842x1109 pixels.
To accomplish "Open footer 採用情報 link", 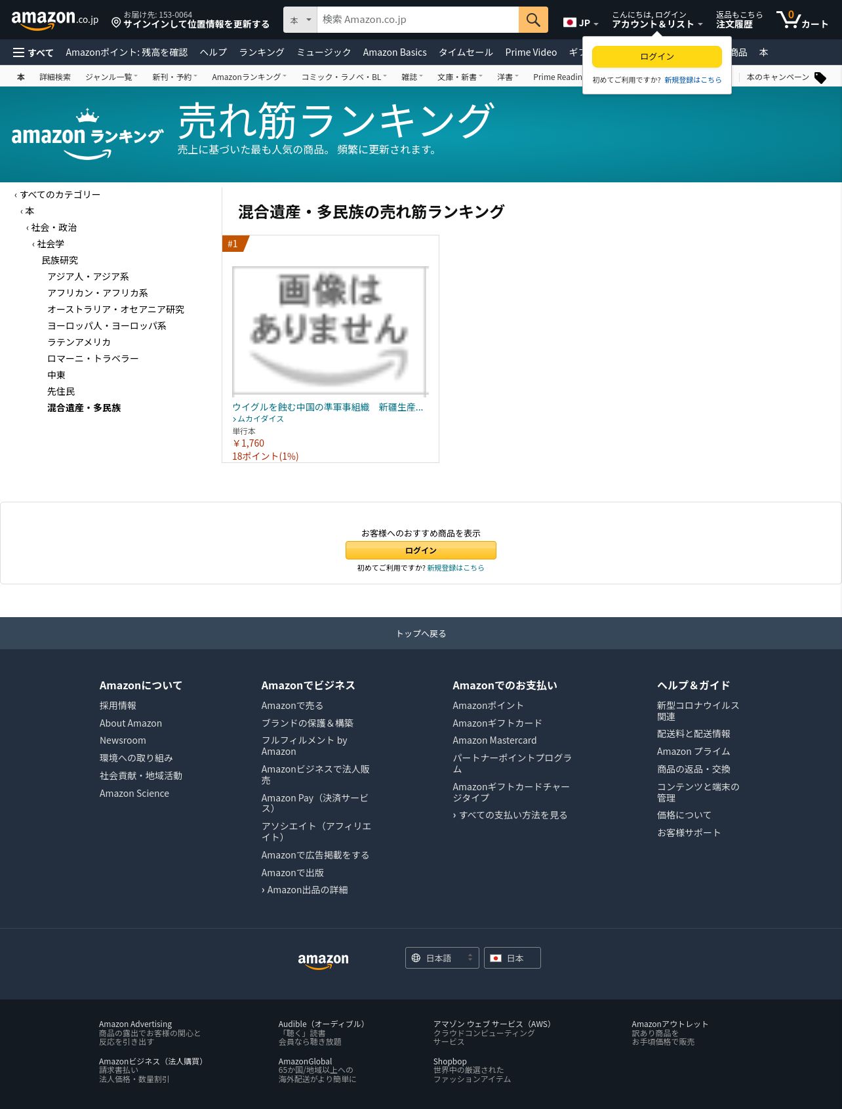I will coord(118,706).
